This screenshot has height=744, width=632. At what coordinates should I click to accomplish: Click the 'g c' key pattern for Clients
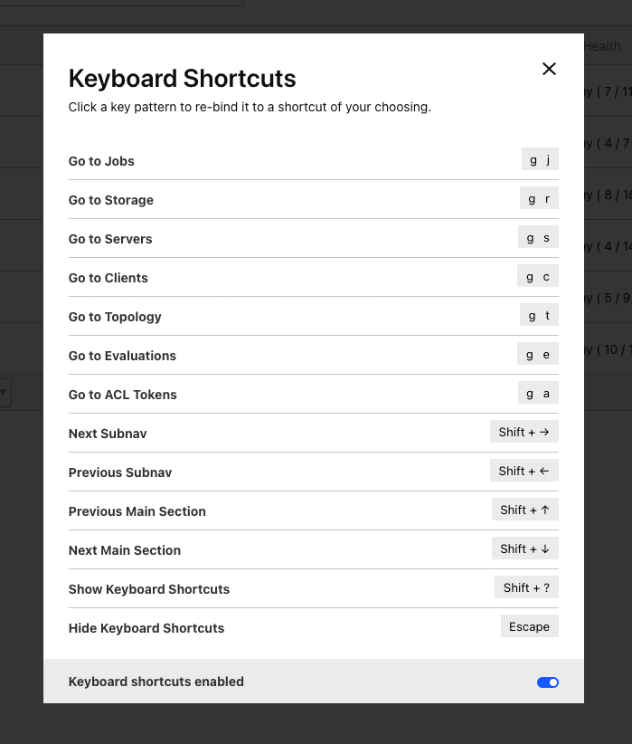538,277
